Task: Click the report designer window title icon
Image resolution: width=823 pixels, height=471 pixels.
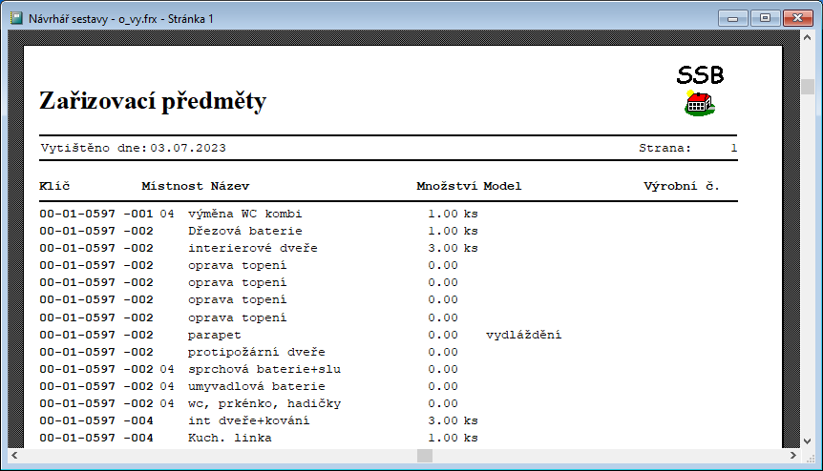Action: [16, 17]
